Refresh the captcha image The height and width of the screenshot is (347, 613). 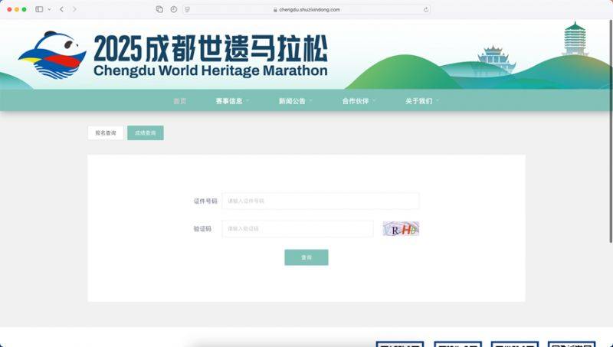point(401,228)
